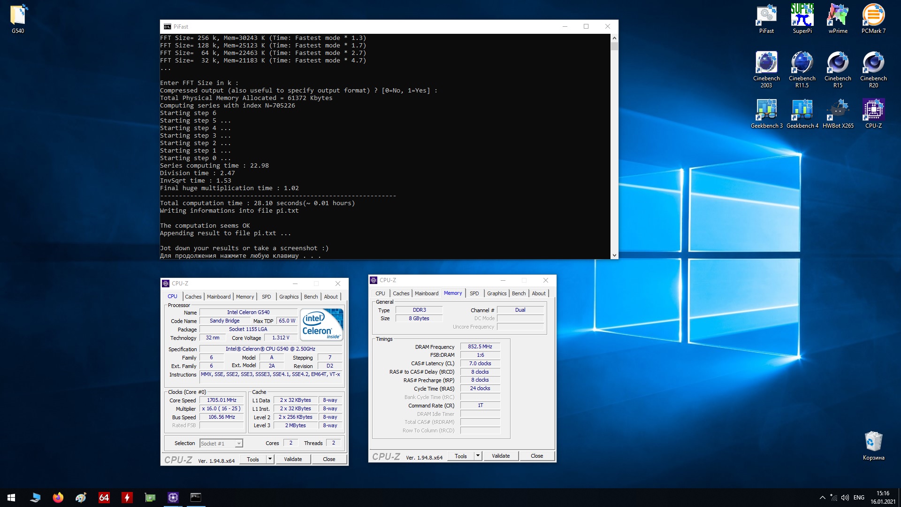This screenshot has width=901, height=507.
Task: Switch to CPU tab in right CPU-Z
Action: pos(380,293)
